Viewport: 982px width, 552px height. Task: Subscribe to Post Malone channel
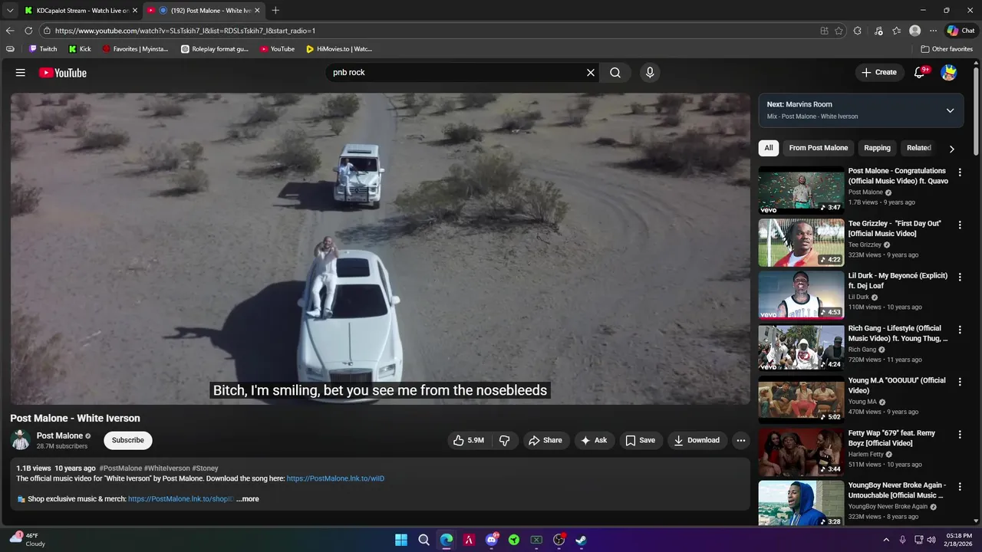[x=128, y=440]
